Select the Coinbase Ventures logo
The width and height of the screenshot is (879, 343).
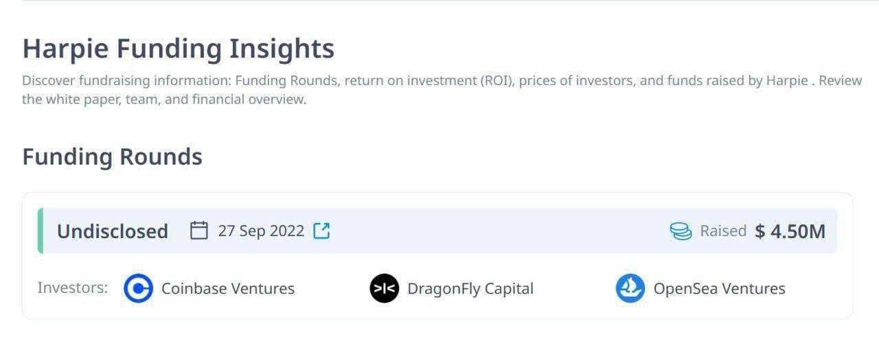[138, 289]
